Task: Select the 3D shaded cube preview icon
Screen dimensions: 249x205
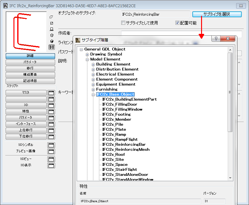Action: coord(52,41)
